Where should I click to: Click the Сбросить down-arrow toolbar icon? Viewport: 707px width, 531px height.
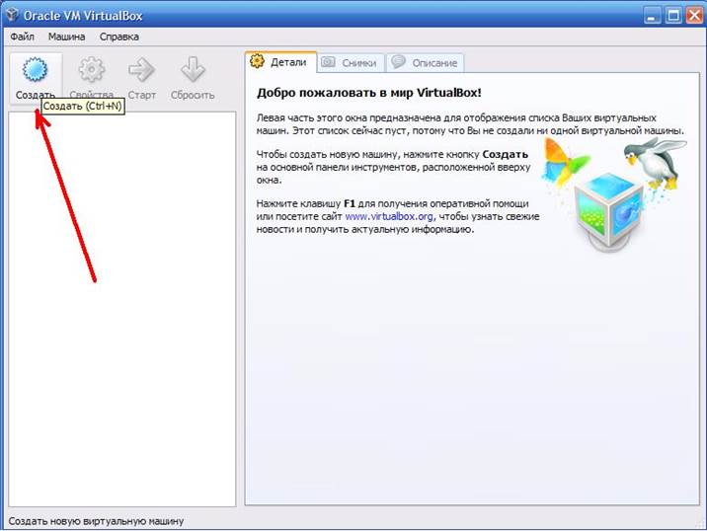[x=193, y=70]
